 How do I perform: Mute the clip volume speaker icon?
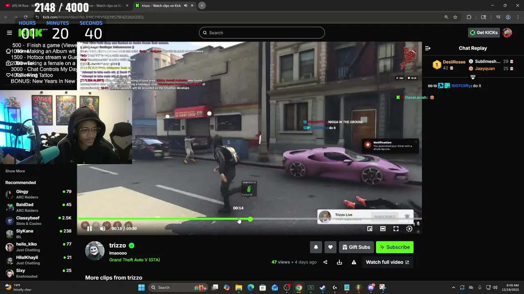(103, 229)
